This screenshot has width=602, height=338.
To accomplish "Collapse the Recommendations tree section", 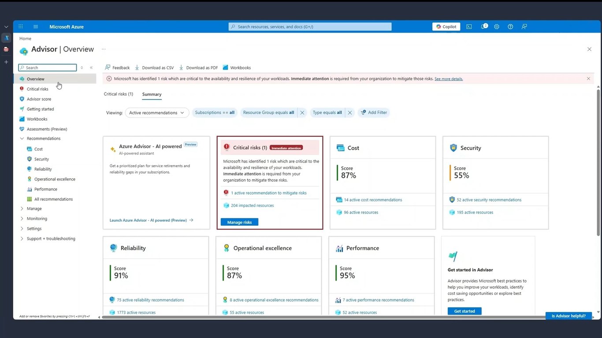I will [22, 139].
